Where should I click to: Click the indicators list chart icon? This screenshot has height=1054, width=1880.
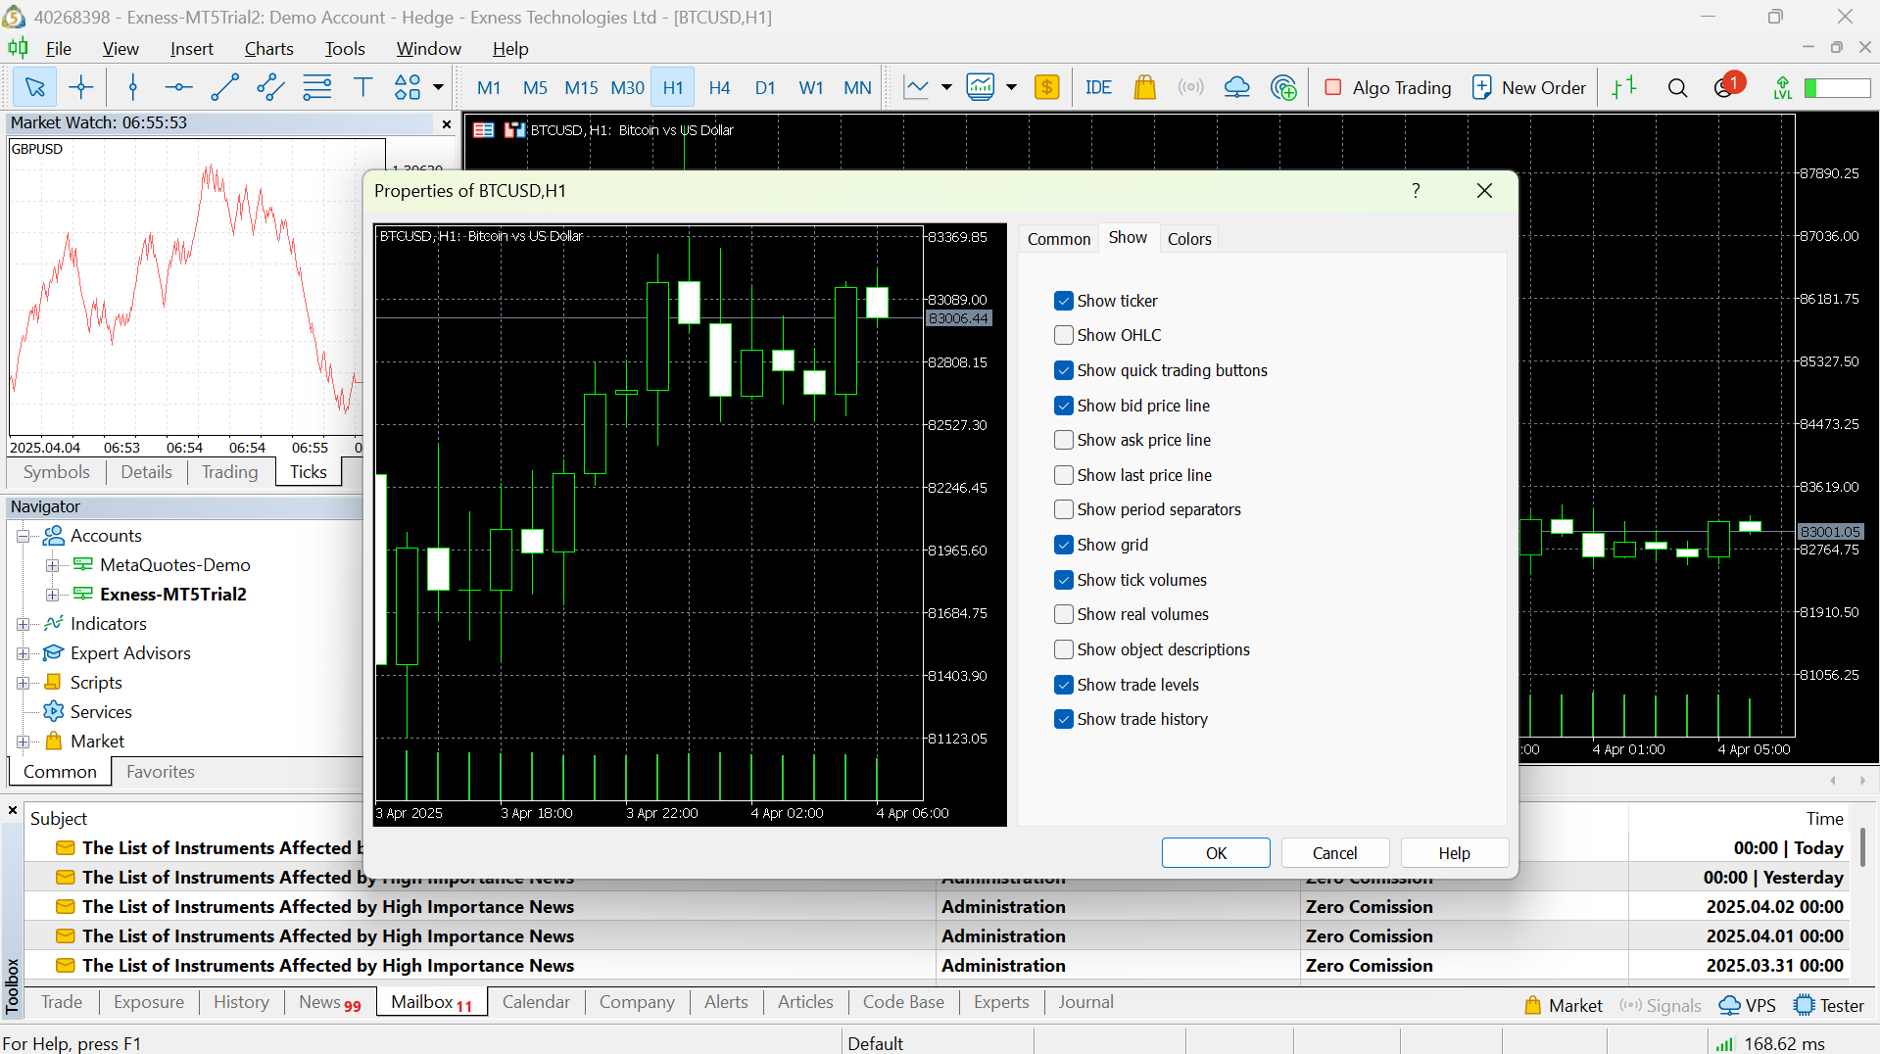pyautogui.click(x=981, y=88)
